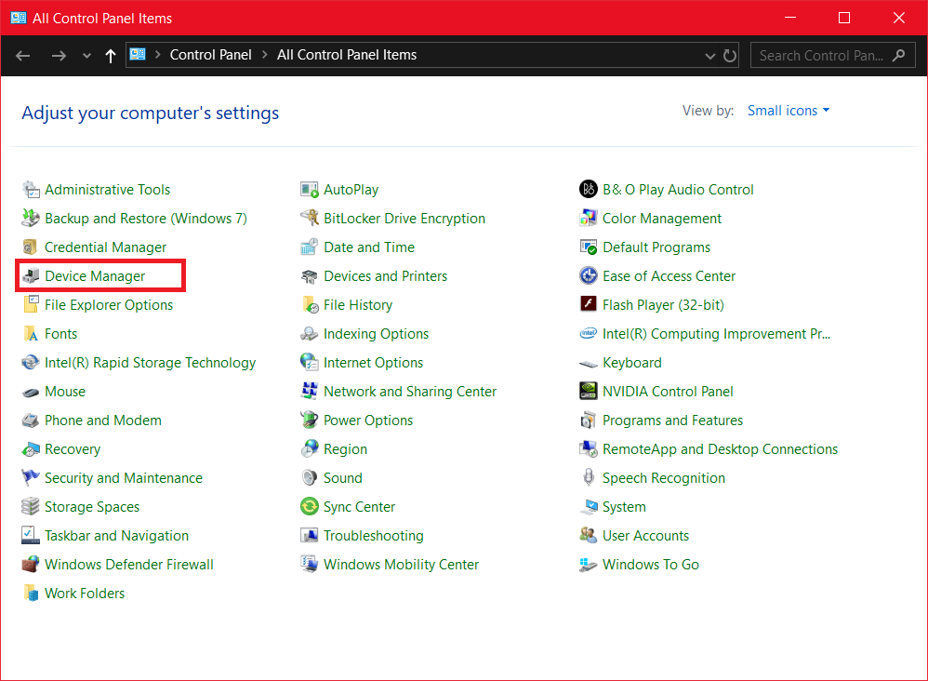Open the Windows To Go link
928x681 pixels.
click(650, 565)
